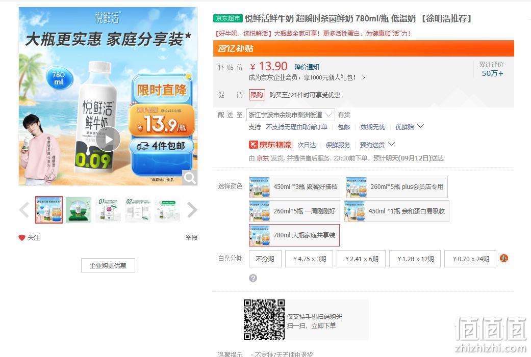Click the arrow after 新人礼包 text
531x357 pixels.
(x=364, y=77)
